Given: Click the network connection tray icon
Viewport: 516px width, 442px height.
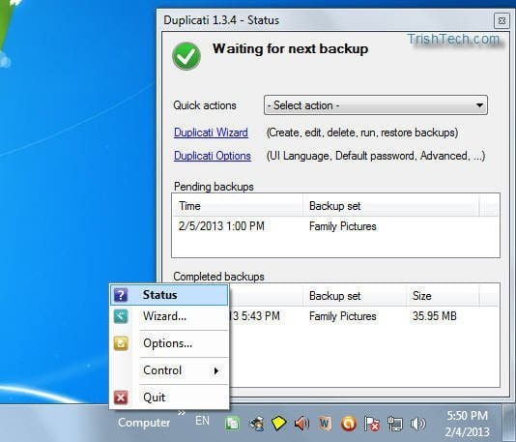Looking at the screenshot, I should point(394,424).
